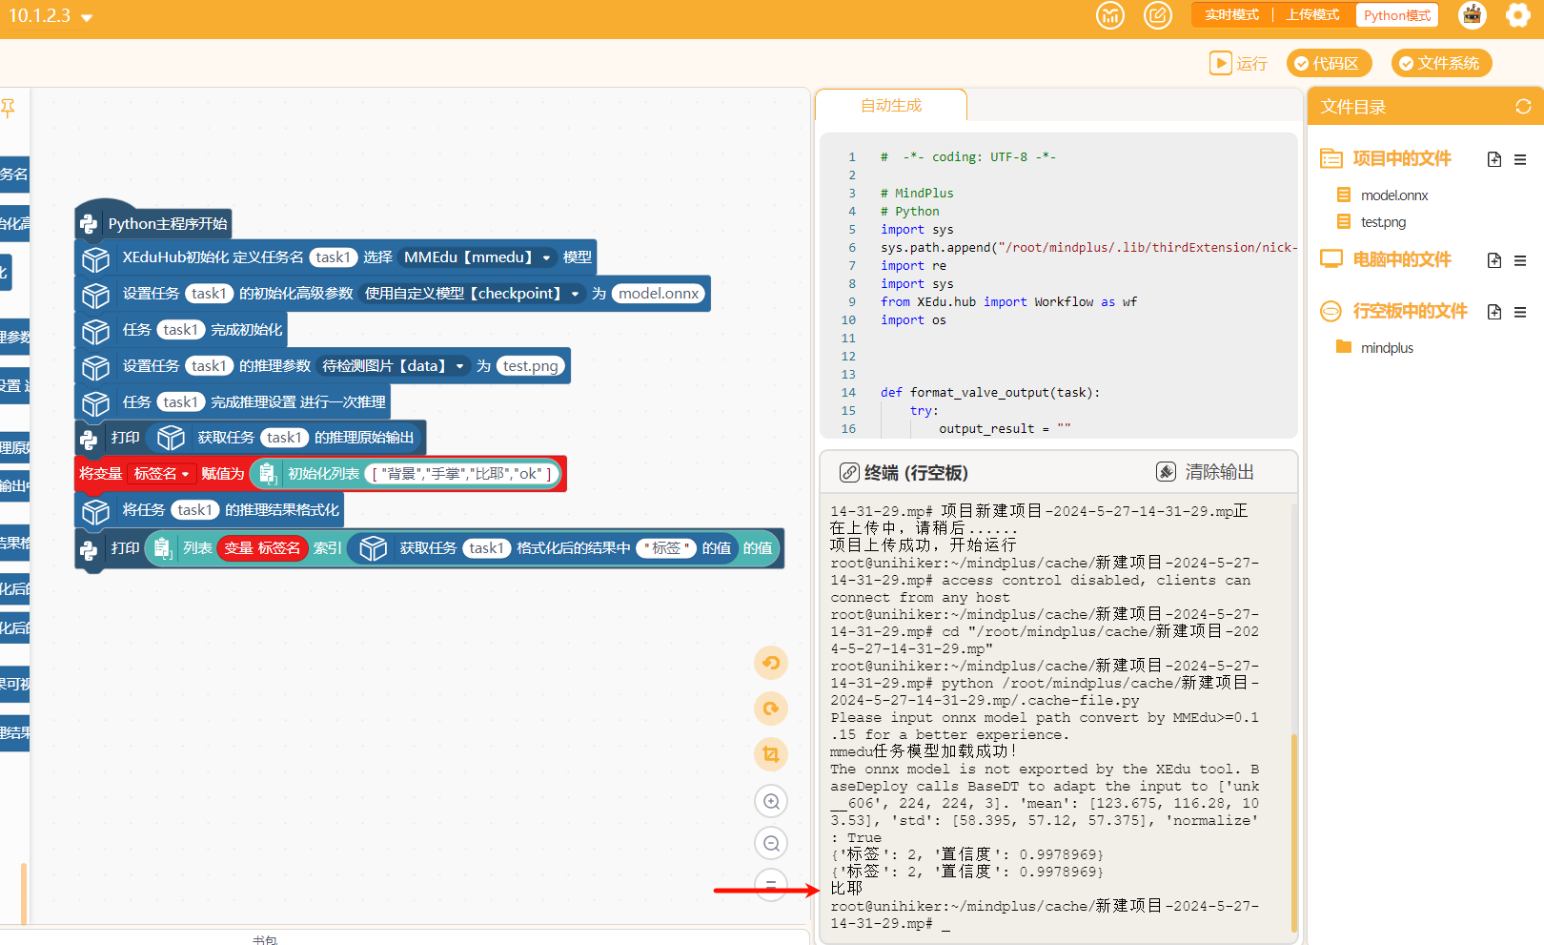
Task: Toggle the 代码区 panel
Action: [x=1329, y=63]
